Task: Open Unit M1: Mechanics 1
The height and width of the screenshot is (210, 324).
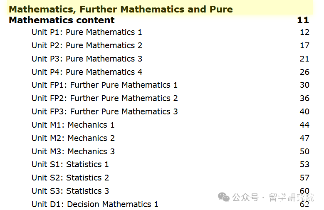Action: 73,125
